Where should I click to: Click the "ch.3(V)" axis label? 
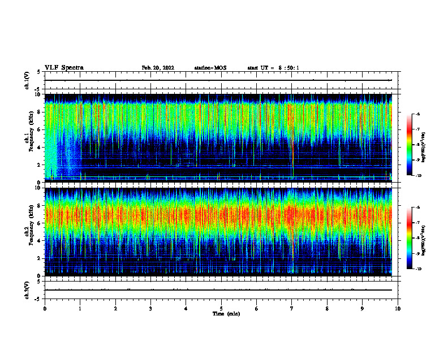(27, 290)
